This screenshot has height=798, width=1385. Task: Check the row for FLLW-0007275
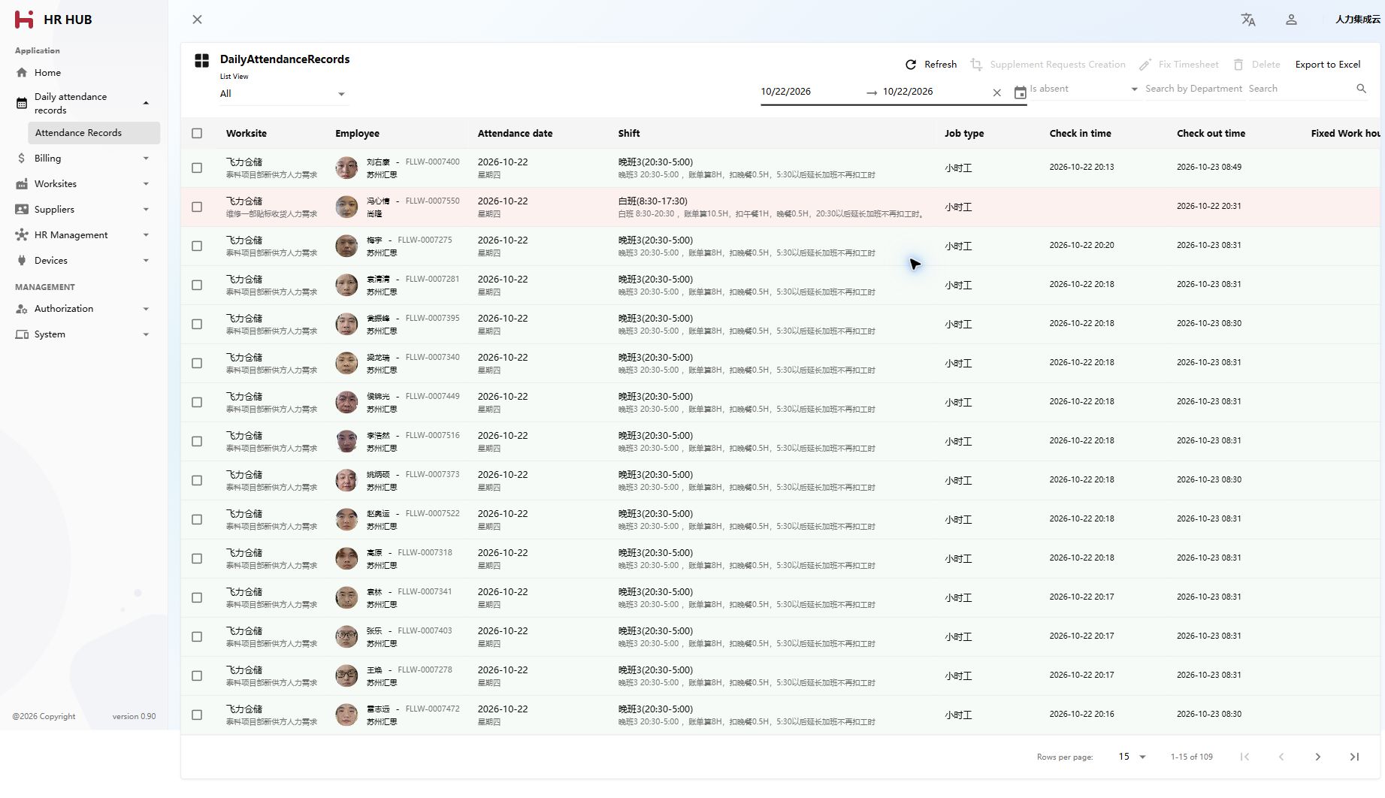(x=197, y=246)
